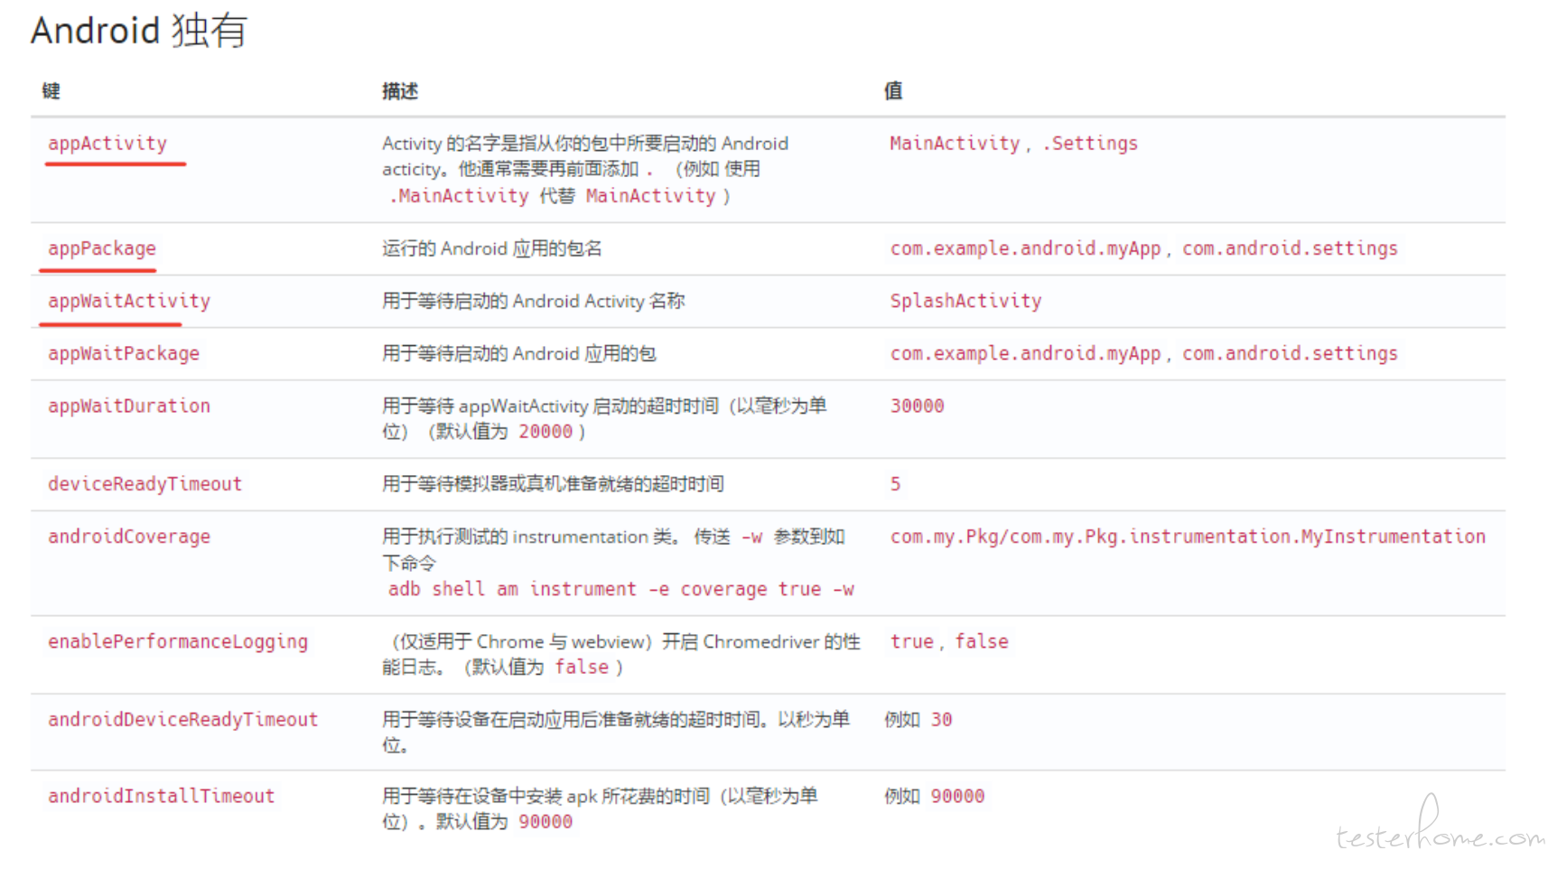The height and width of the screenshot is (869, 1548).
Task: Click 'com.android.settings' in the appPackage row
Action: point(1290,248)
